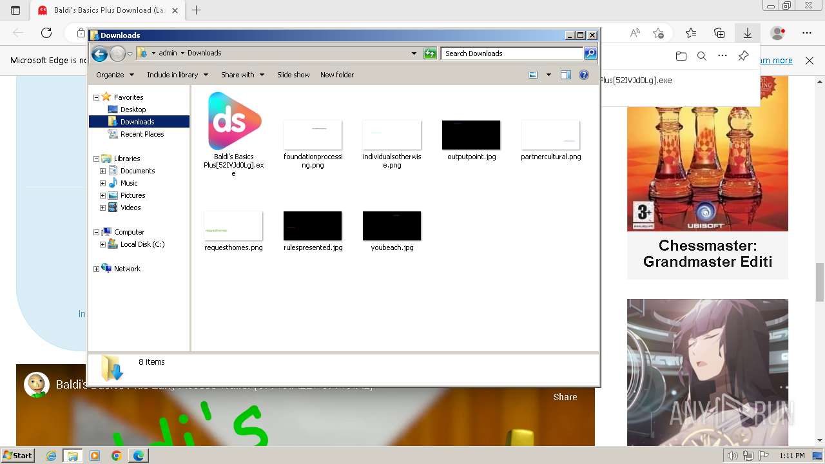Open a new Edge tab
The image size is (825, 464).
coord(197,10)
